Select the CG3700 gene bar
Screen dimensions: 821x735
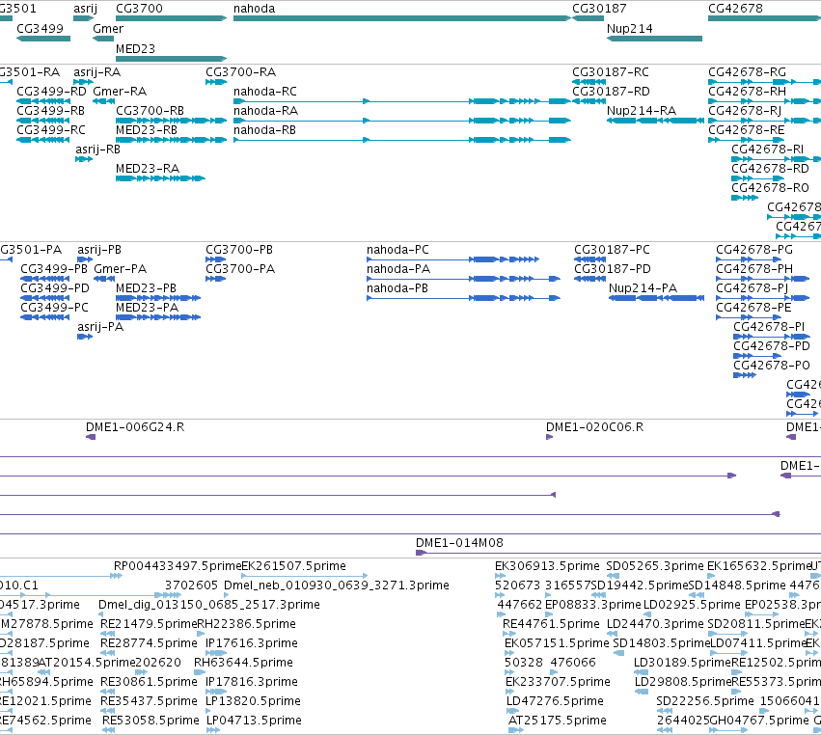click(x=171, y=18)
